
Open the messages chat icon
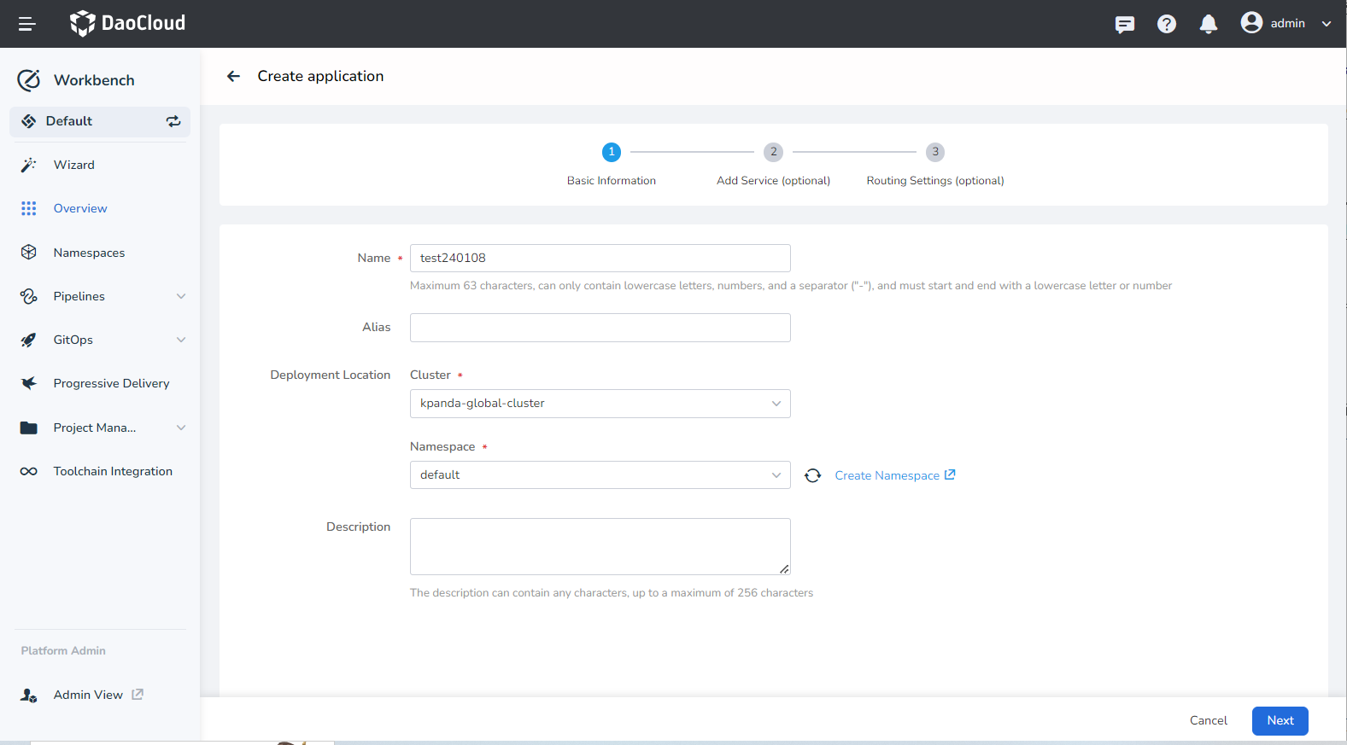tap(1124, 24)
